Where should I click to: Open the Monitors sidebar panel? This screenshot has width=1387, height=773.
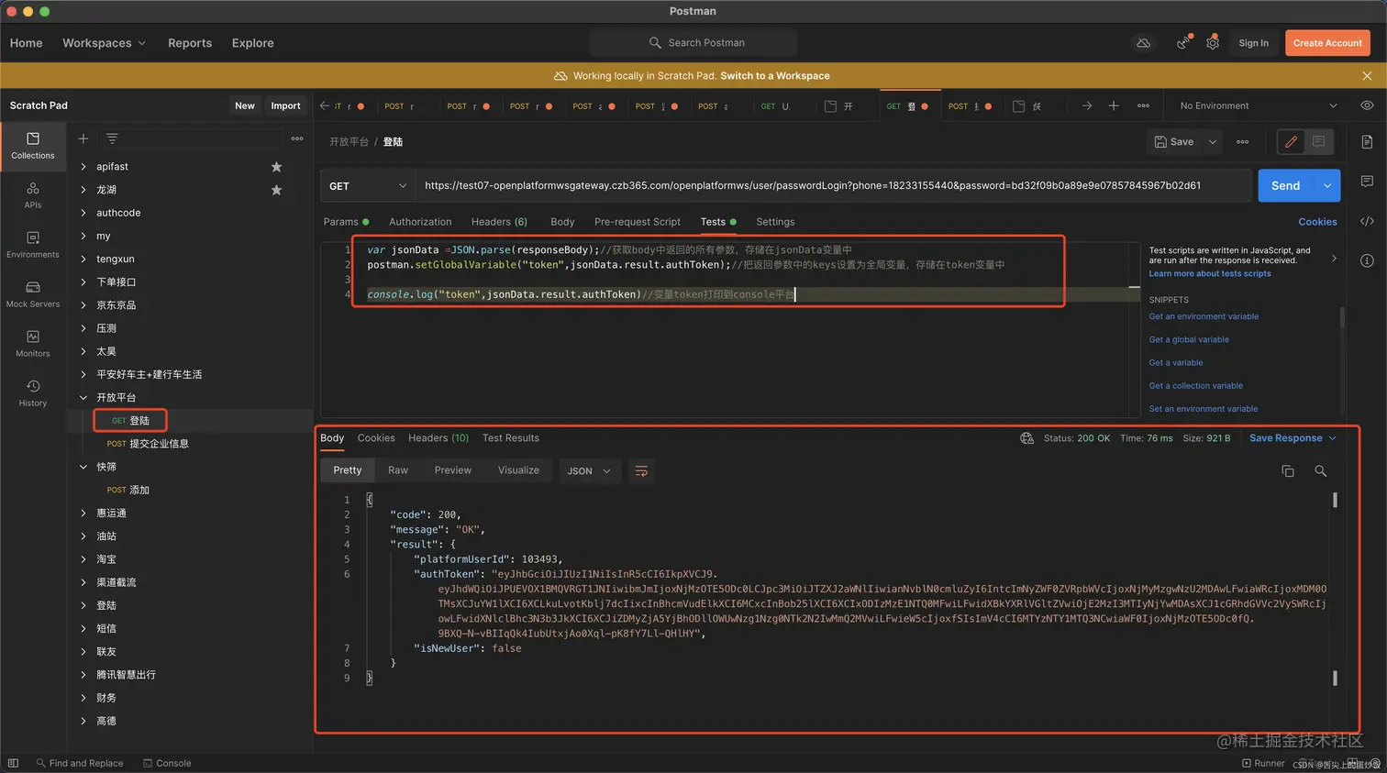click(x=33, y=344)
